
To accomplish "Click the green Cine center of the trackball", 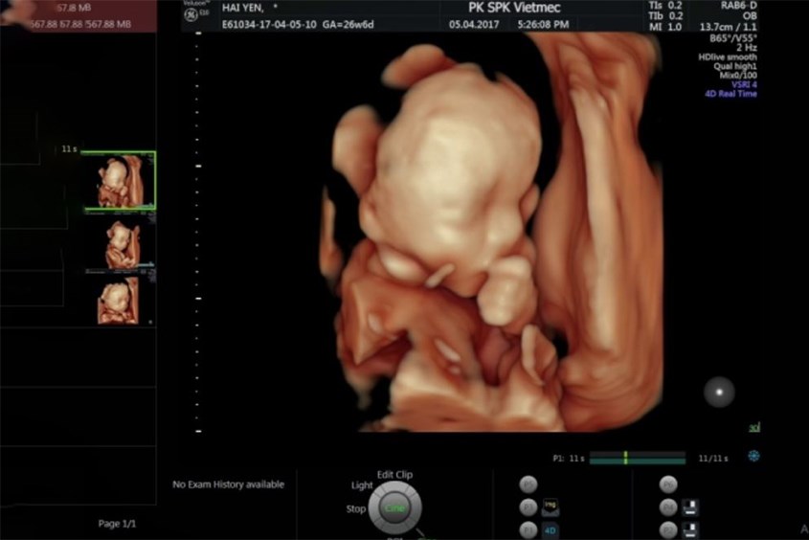I will pyautogui.click(x=395, y=508).
